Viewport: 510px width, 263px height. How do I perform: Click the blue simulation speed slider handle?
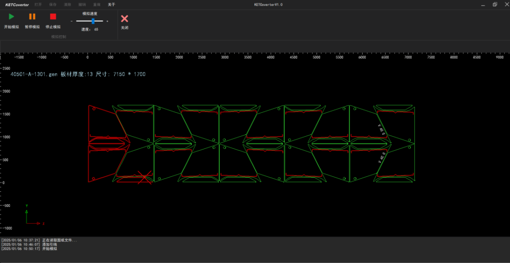[93, 21]
